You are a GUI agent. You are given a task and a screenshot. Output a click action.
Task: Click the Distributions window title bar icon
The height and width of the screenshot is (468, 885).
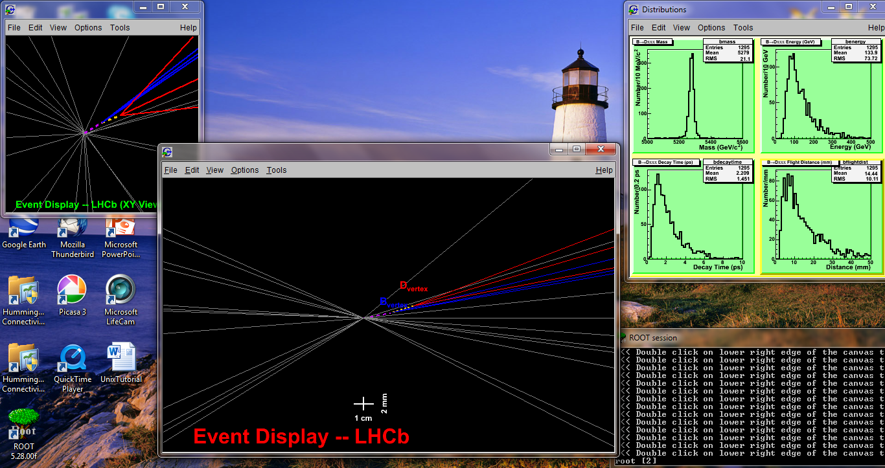coord(632,9)
